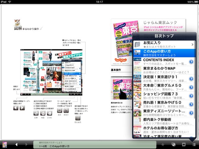199x149 pixels.
Task: Go to next page with right arrow
Action: 26,144
